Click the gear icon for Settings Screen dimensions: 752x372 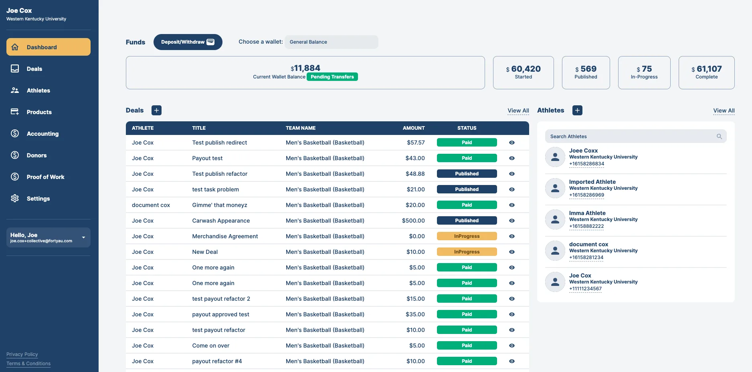pos(15,198)
